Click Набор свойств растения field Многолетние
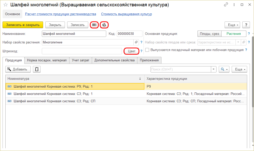The image size is (254, 151). click(88, 42)
